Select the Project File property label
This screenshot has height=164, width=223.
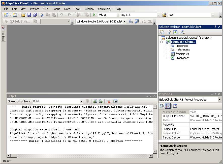click(x=169, y=129)
